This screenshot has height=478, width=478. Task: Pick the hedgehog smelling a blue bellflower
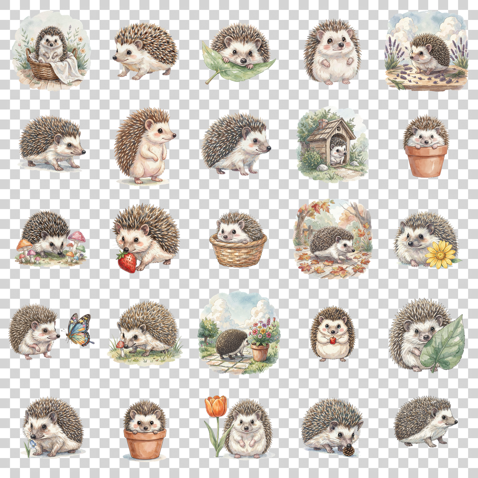click(x=53, y=427)
